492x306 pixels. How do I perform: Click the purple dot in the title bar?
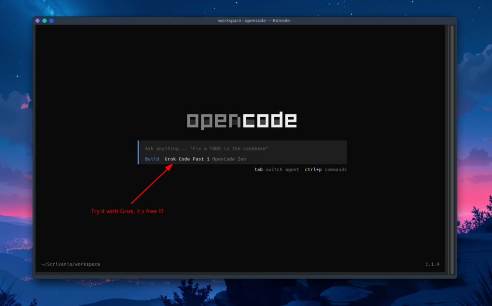pyautogui.click(x=37, y=21)
